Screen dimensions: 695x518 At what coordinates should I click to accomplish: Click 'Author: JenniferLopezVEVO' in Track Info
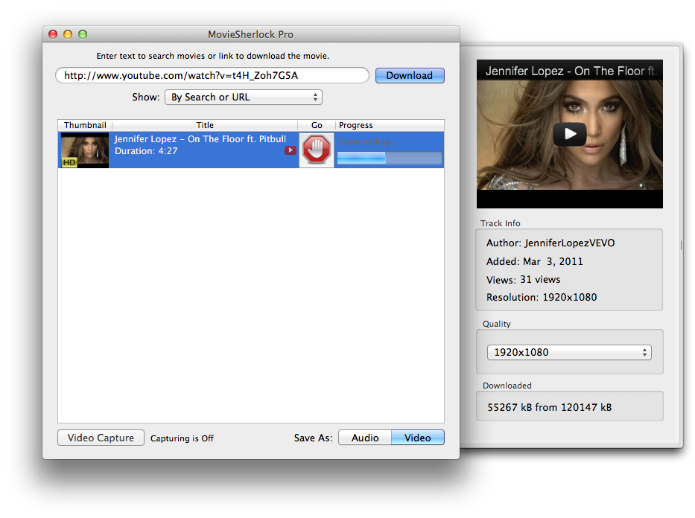coord(550,243)
